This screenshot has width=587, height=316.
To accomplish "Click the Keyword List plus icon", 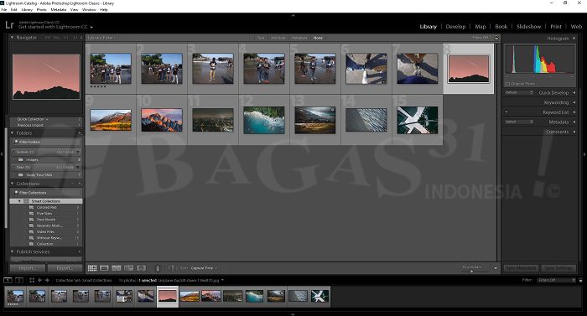I will (506, 112).
